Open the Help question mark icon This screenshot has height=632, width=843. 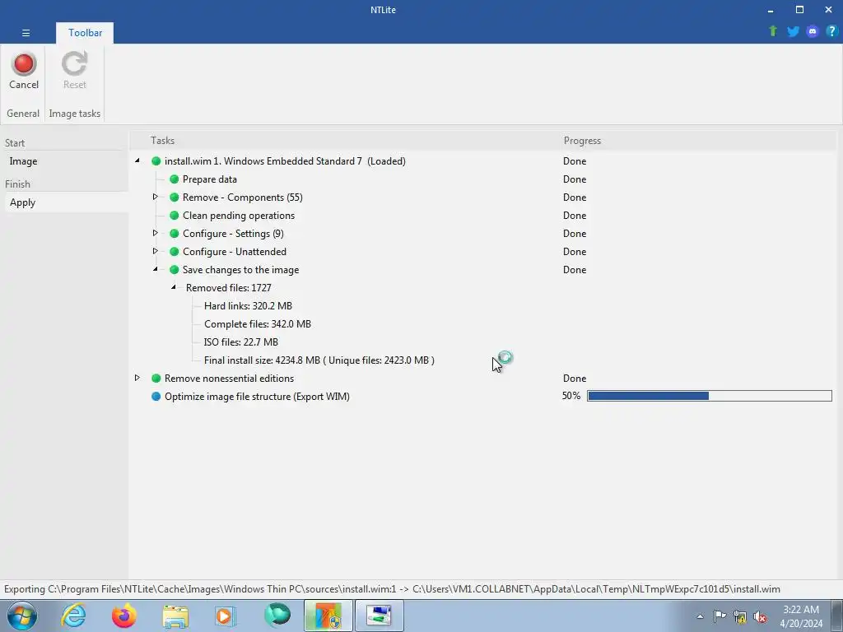831,31
